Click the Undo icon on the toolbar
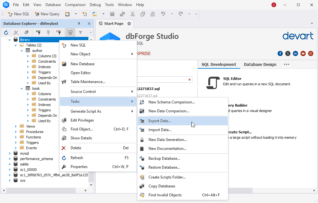Viewport: 318px width, 203px height. [162, 14]
